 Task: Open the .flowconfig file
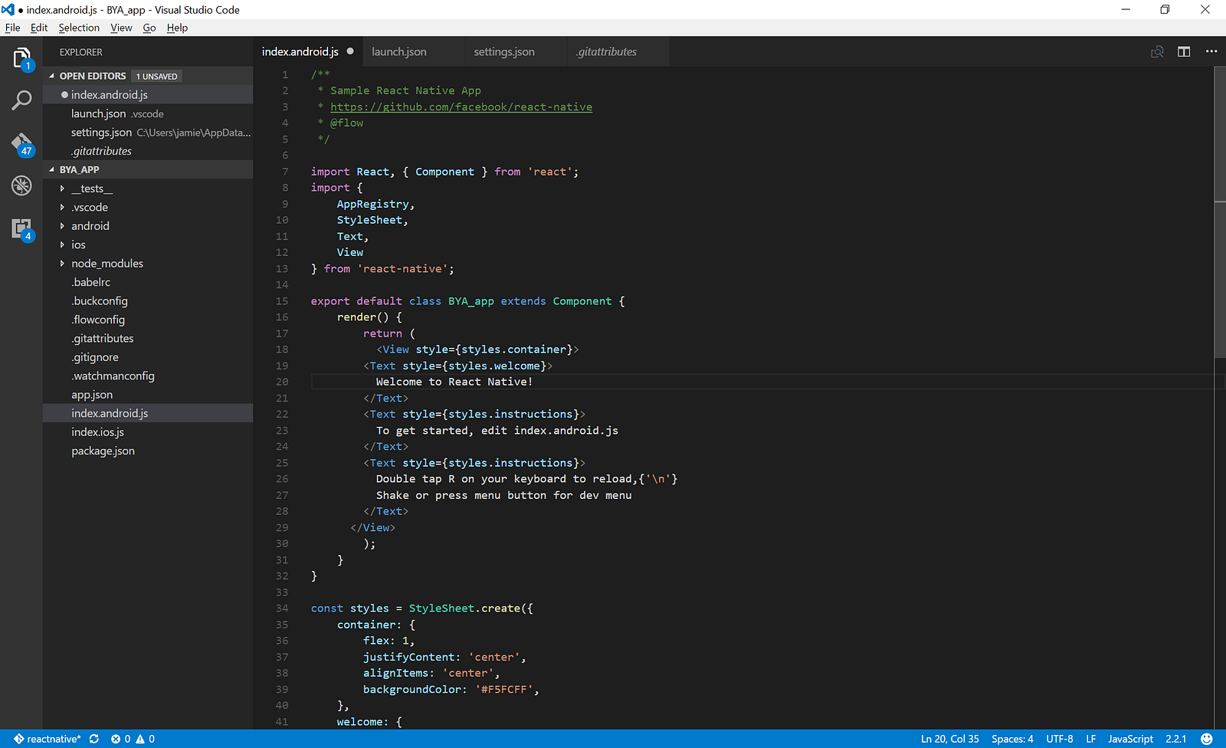(x=148, y=320)
